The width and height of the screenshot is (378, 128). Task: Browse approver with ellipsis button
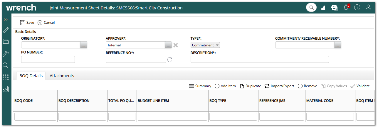pyautogui.click(x=168, y=45)
